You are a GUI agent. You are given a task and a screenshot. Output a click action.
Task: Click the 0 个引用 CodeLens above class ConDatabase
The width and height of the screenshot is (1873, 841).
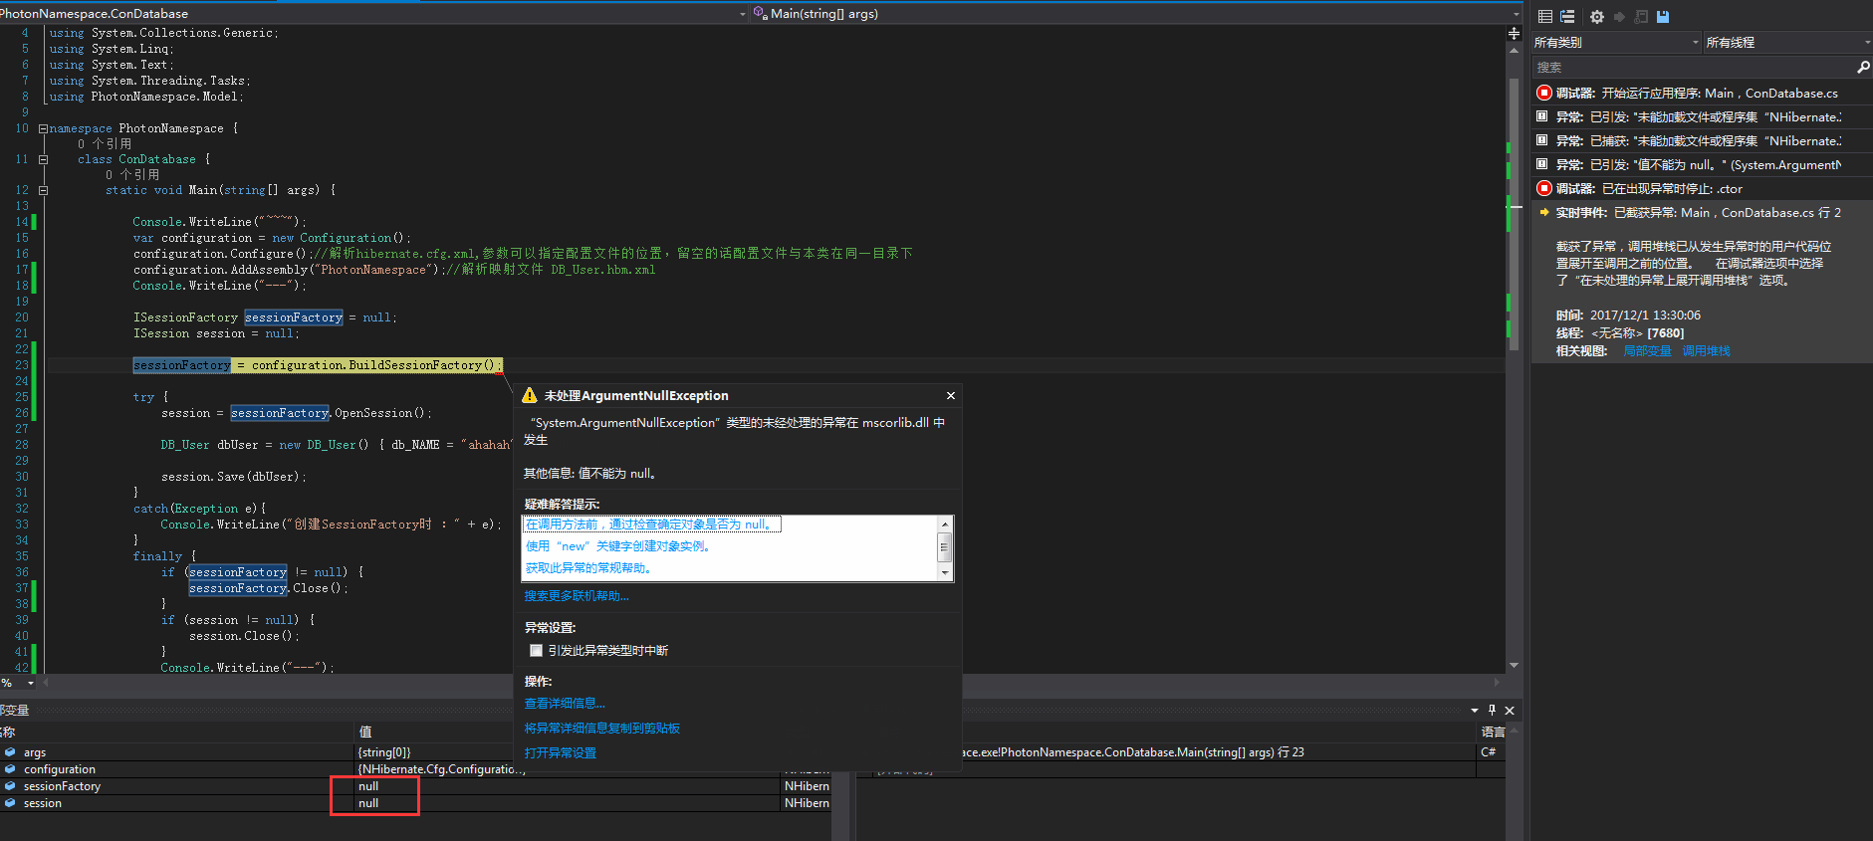[105, 143]
